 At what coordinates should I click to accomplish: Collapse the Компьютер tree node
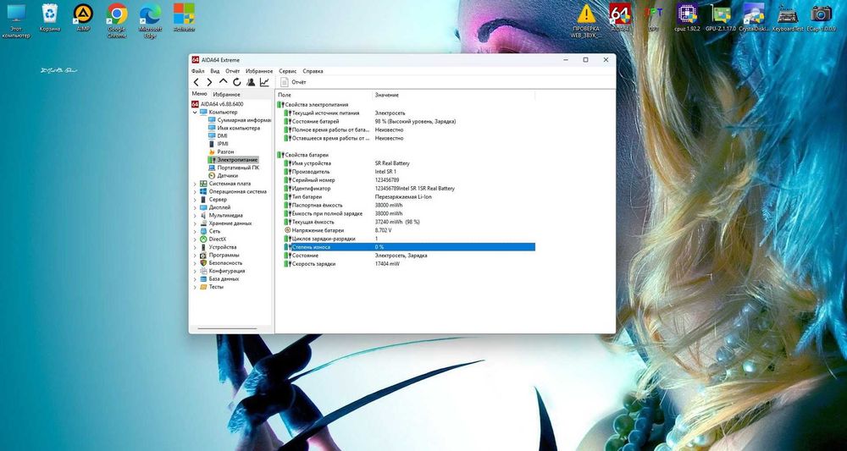tap(195, 112)
